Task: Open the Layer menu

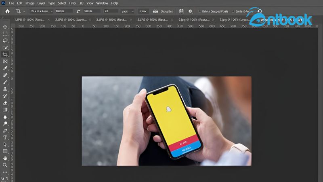Action: [x=41, y=3]
